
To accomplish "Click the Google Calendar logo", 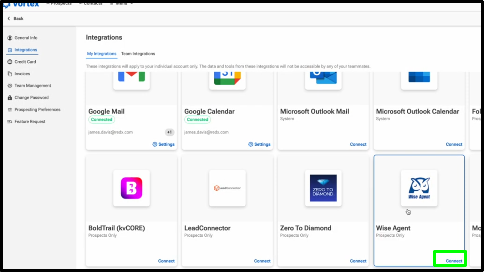I will pos(227,78).
